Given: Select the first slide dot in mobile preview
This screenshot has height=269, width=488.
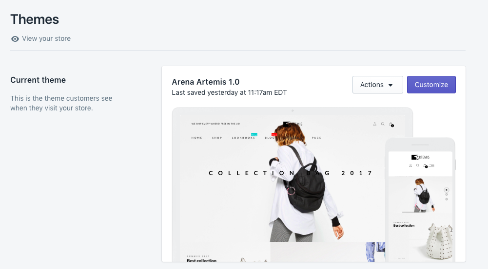Looking at the screenshot, I should pyautogui.click(x=447, y=190).
